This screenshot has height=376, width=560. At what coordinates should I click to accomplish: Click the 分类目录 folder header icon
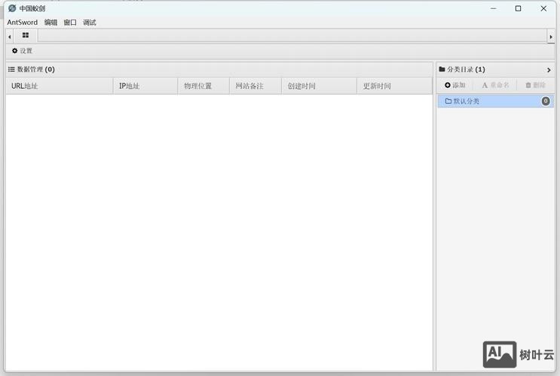442,69
